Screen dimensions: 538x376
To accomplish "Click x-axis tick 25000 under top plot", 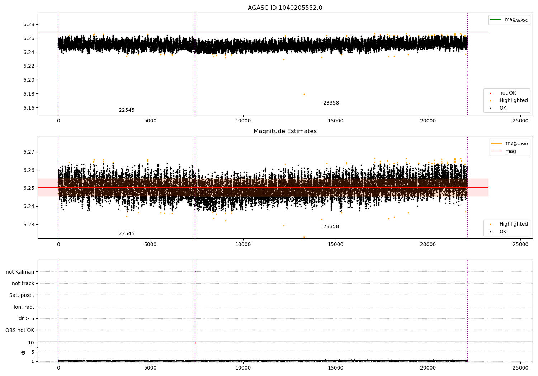I will pyautogui.click(x=520, y=121).
